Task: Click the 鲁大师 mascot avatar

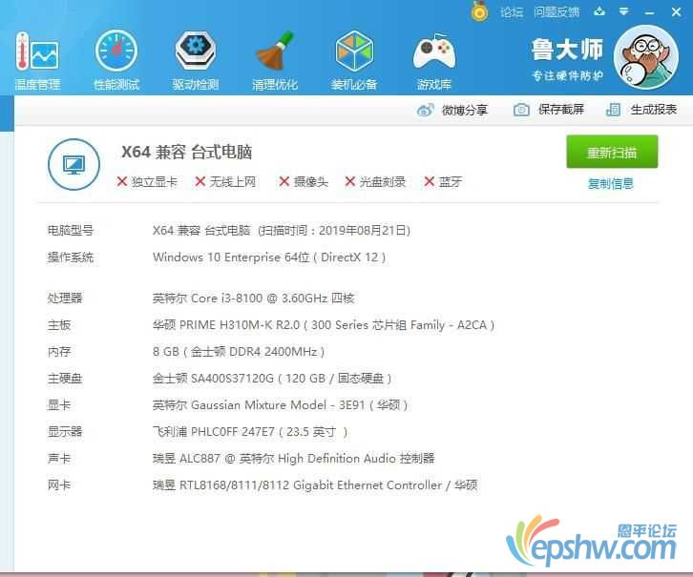Action: (x=645, y=57)
